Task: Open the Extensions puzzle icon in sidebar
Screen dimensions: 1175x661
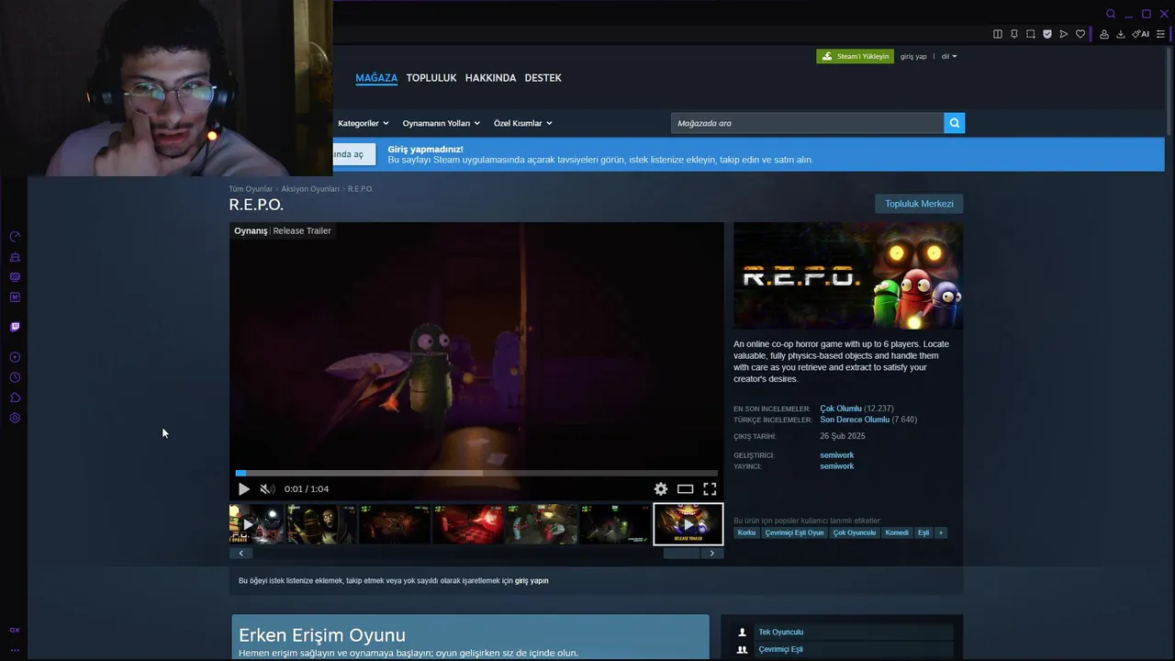Action: [x=15, y=398]
